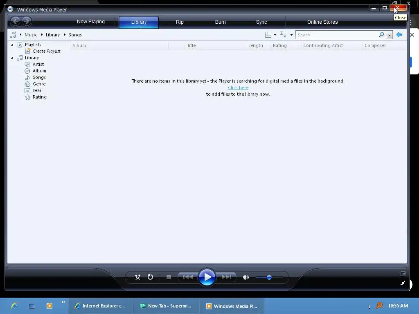This screenshot has width=419, height=314.
Task: Mute the volume speaker icon
Action: coord(246,278)
